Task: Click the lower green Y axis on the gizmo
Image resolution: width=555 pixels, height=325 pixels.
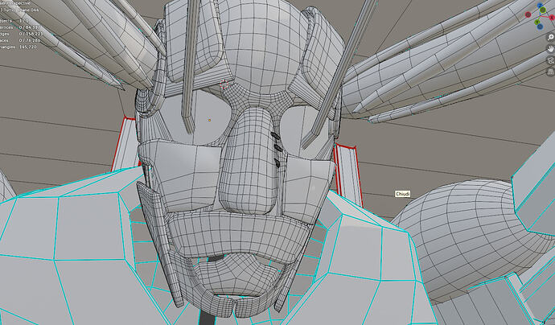Action: click(537, 22)
